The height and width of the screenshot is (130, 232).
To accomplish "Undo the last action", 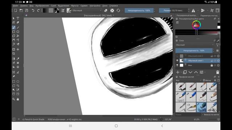I will coord(33,10).
